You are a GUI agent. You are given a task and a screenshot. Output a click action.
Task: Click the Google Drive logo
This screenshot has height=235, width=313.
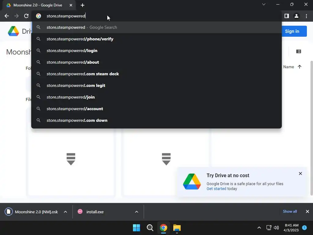pyautogui.click(x=13, y=31)
